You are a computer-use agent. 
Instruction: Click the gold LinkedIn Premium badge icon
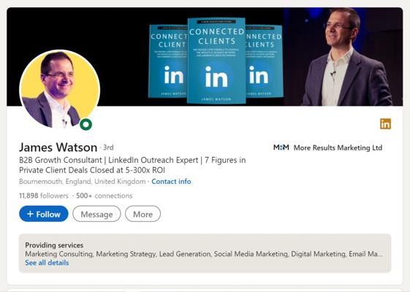tap(385, 124)
